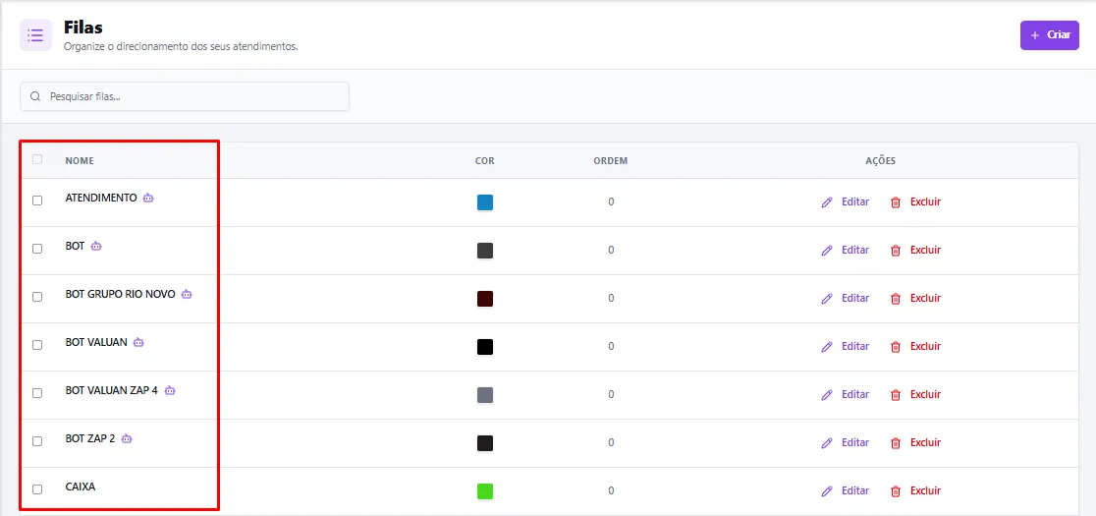Click the order value 0 in CAIXA row
Screen dimensions: 1096x516
611,490
